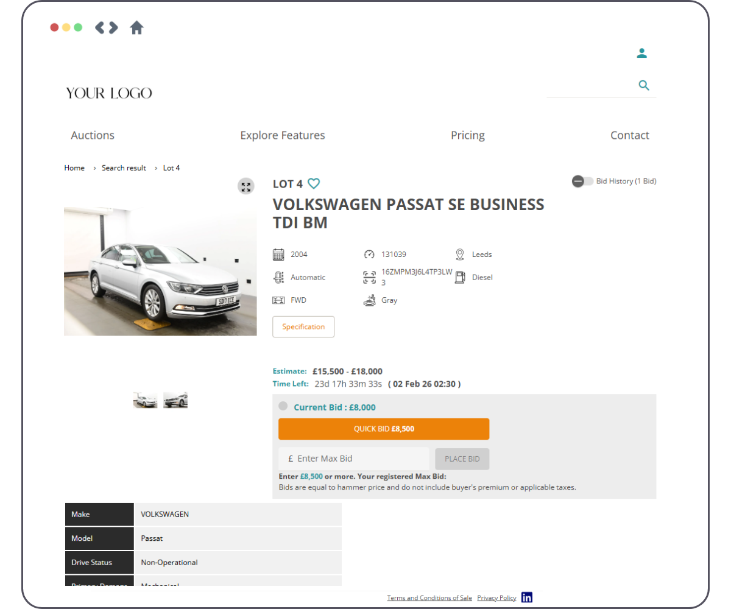
Task: Open the Auctions menu
Action: tap(93, 135)
